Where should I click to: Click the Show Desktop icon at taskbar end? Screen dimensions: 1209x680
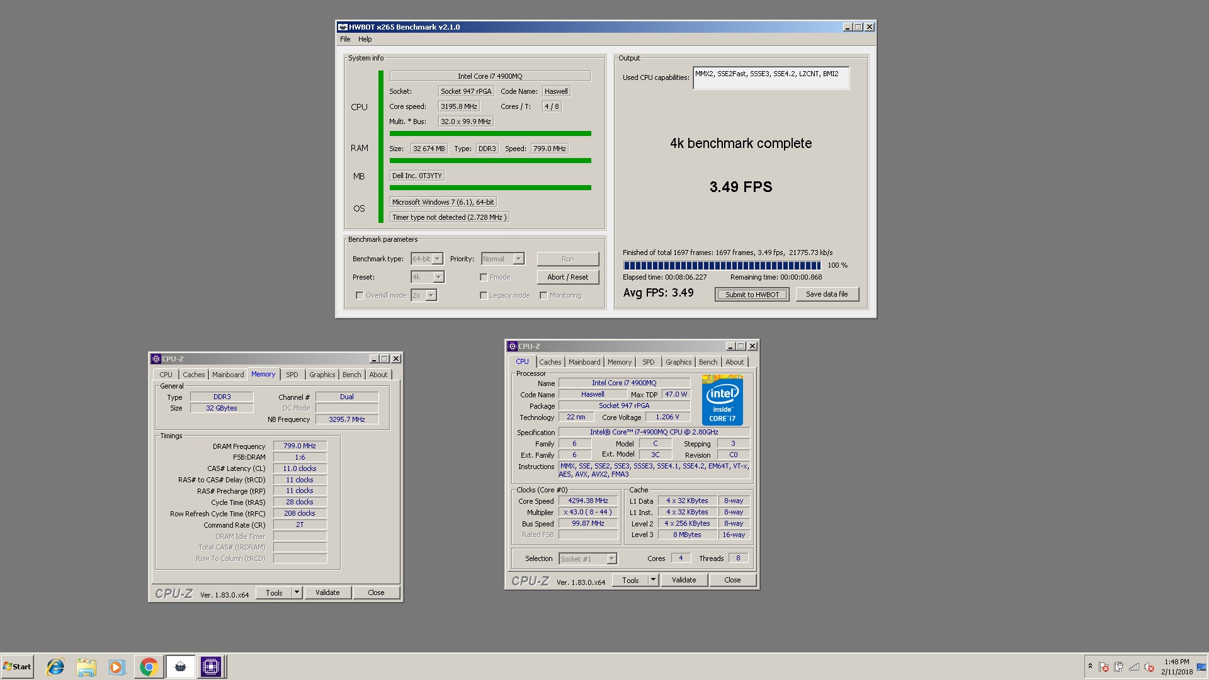[1201, 667]
